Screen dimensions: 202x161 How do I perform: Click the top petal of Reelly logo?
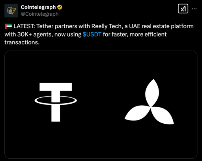click(152, 93)
